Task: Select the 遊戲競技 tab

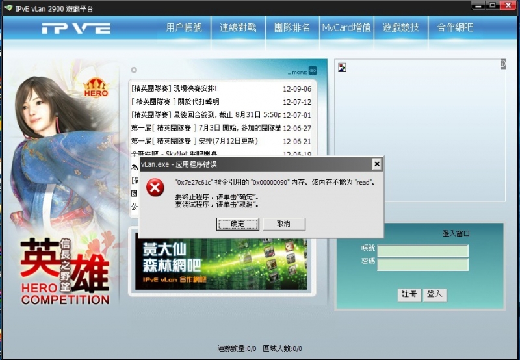Action: 400,27
